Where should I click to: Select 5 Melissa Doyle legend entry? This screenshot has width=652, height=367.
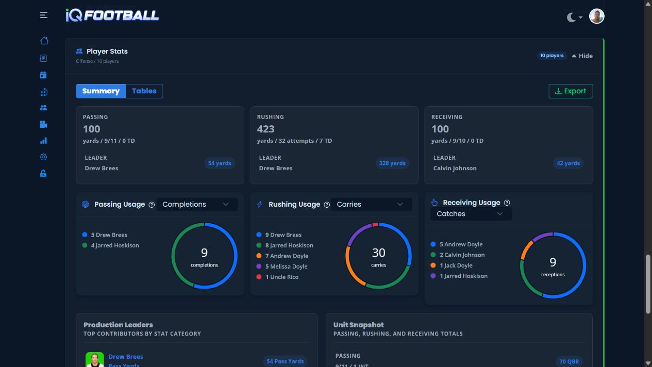coord(282,266)
